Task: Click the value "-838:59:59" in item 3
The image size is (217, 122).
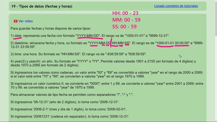Action: click(115, 54)
